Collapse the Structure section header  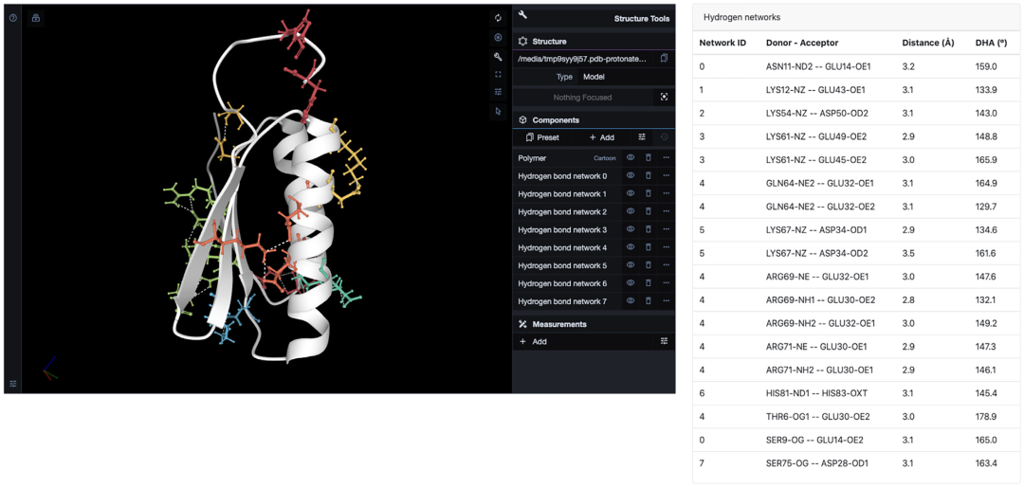pyautogui.click(x=594, y=41)
